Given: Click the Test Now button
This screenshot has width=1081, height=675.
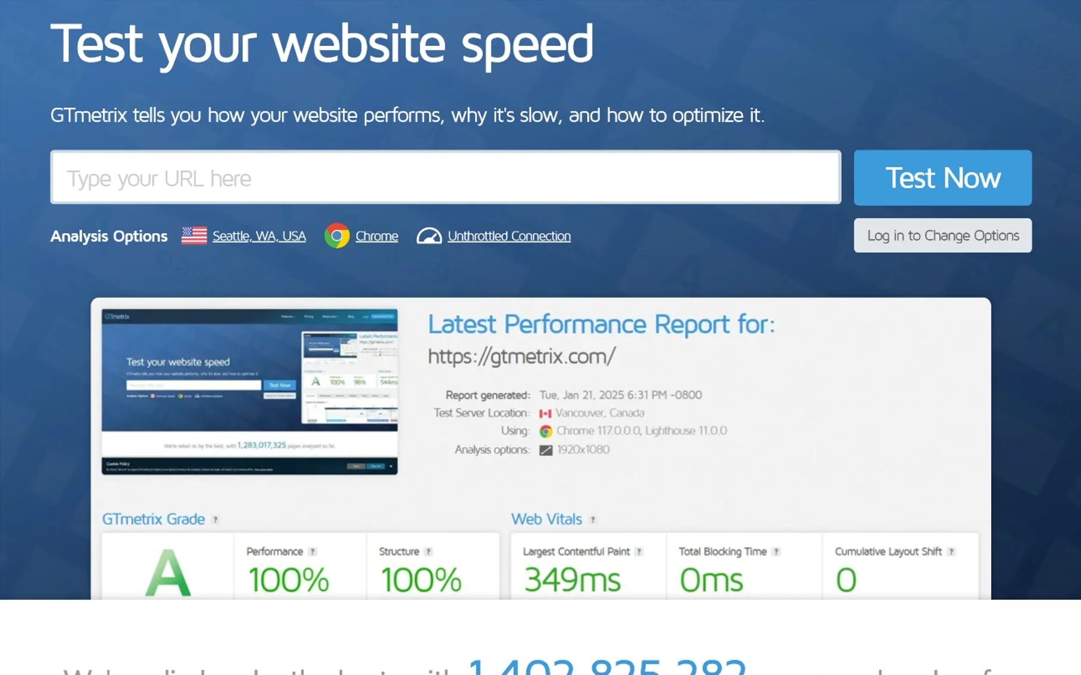Looking at the screenshot, I should pyautogui.click(x=942, y=177).
